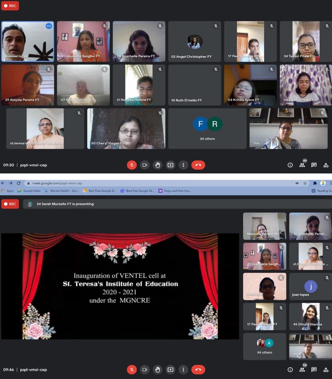332x379 pixels.
Task: Open chat in the 09:46 meeting bar
Action: 314,369
